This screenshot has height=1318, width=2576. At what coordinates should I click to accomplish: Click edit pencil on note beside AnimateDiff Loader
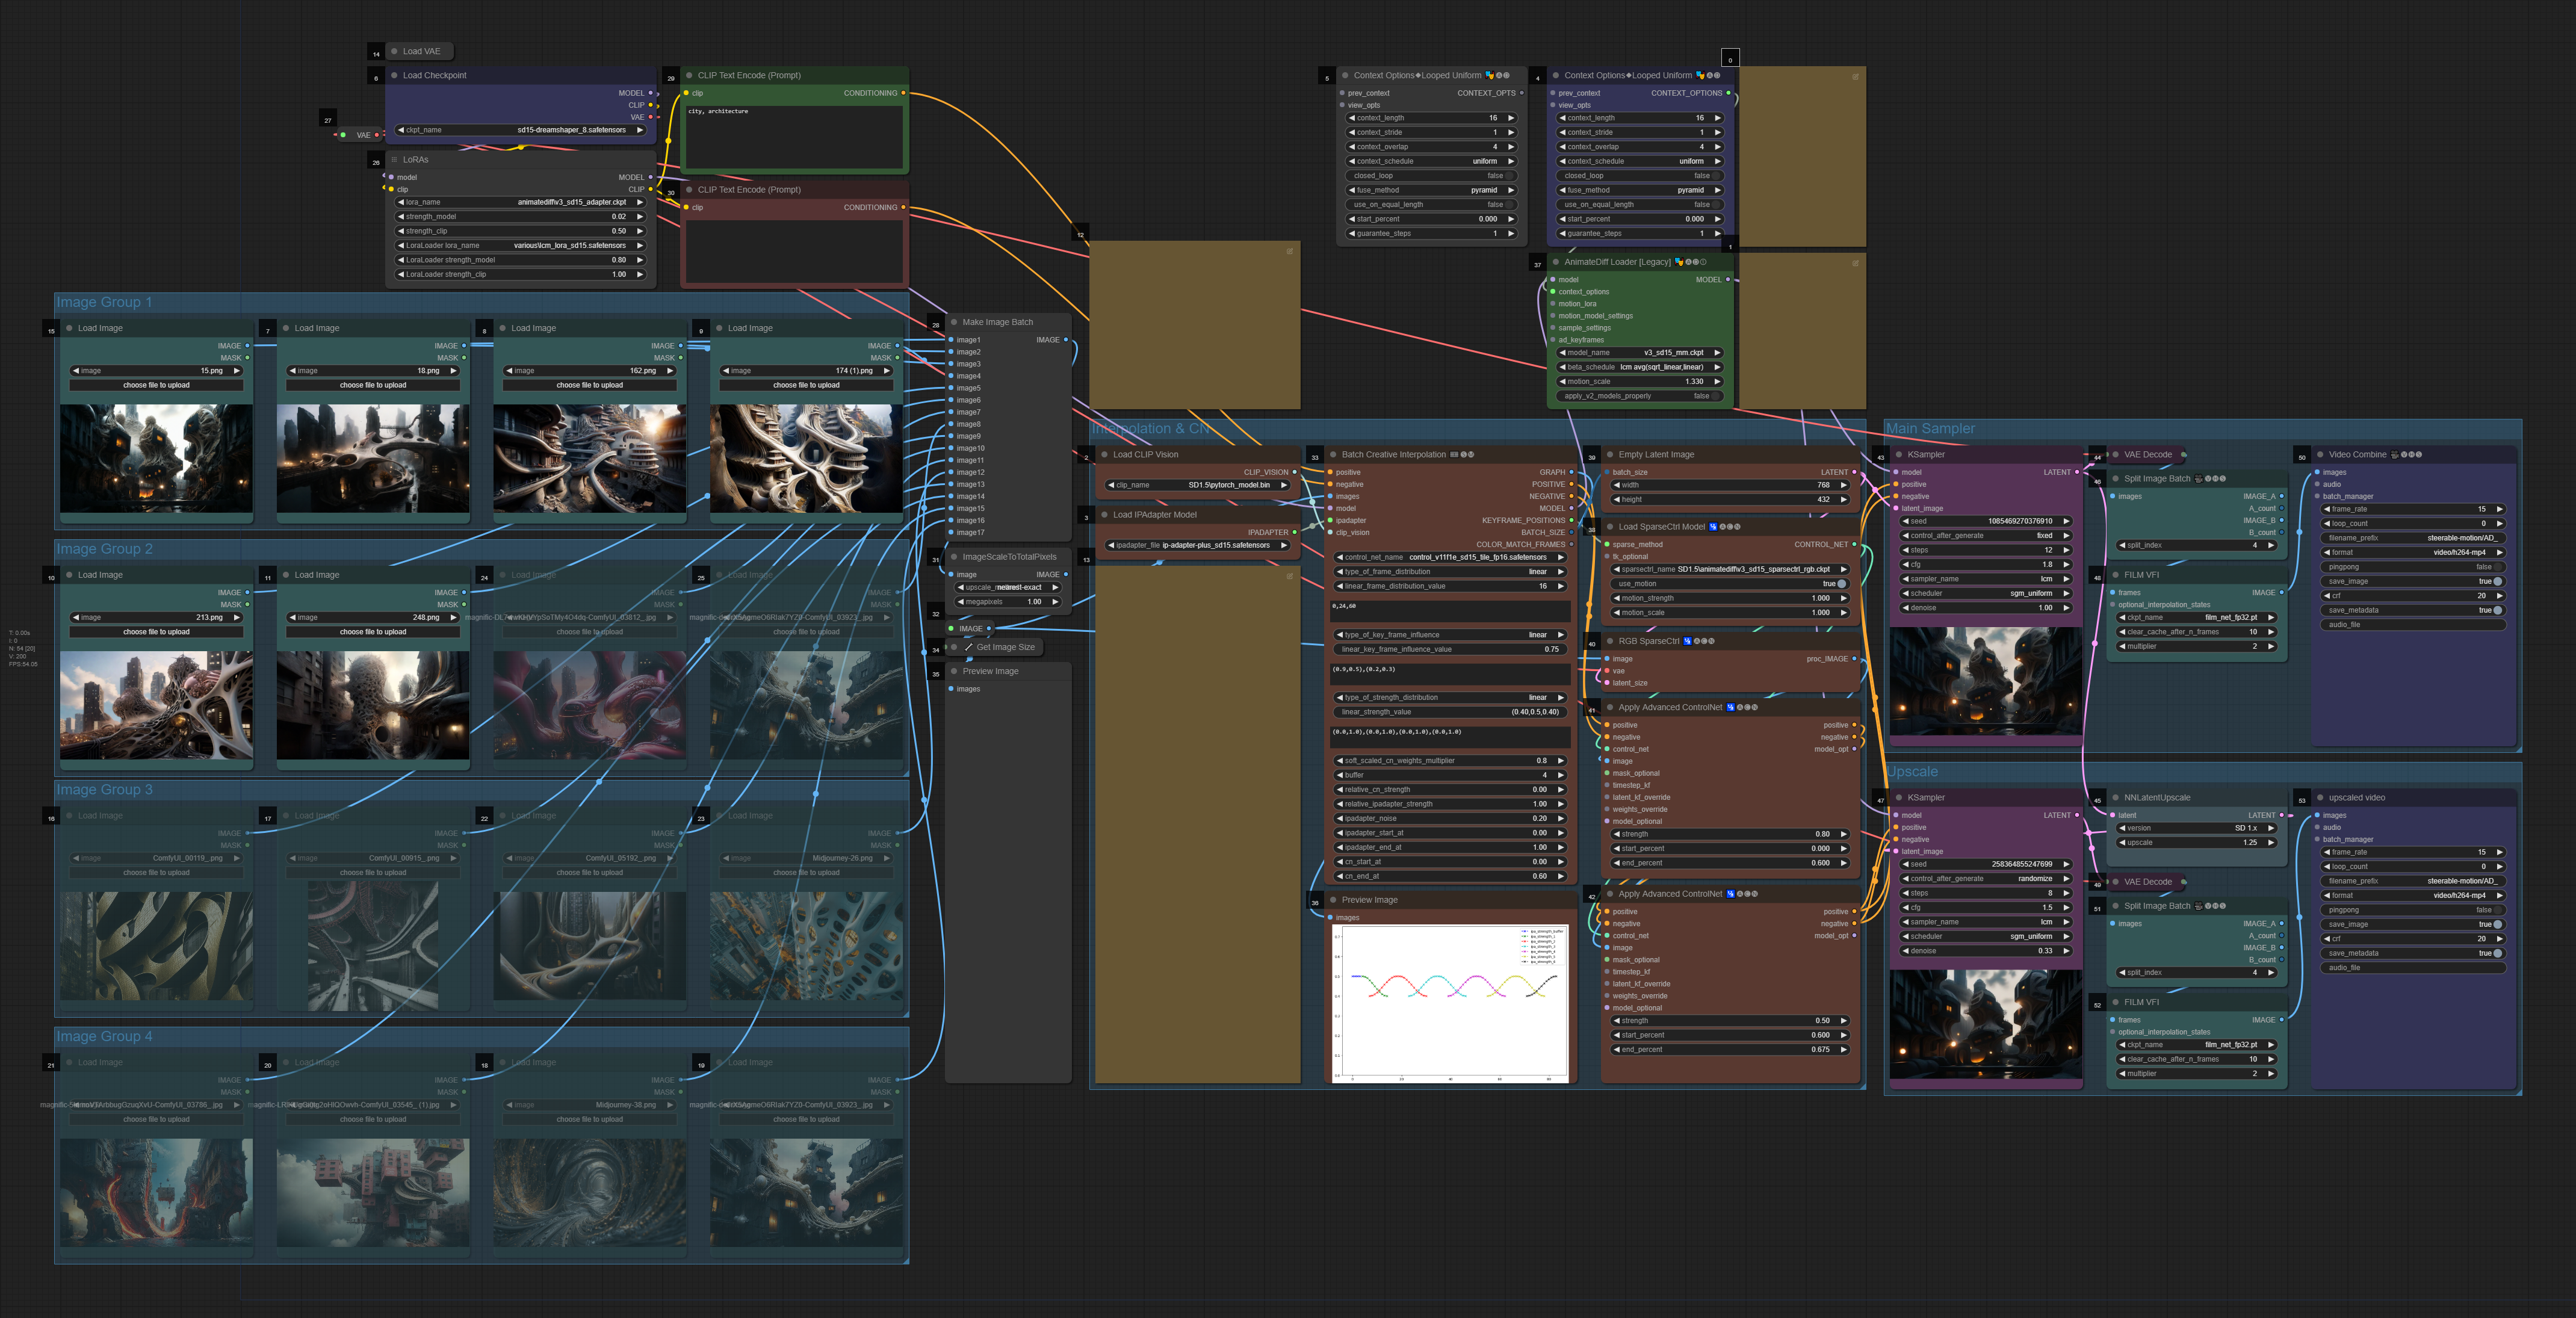tap(1855, 263)
